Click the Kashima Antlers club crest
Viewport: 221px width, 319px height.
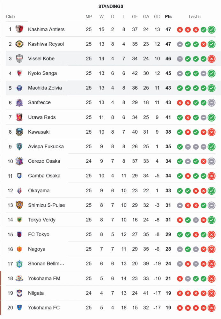tap(19, 29)
